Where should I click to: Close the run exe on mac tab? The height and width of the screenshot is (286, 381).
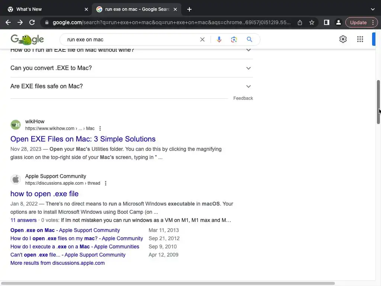175,9
